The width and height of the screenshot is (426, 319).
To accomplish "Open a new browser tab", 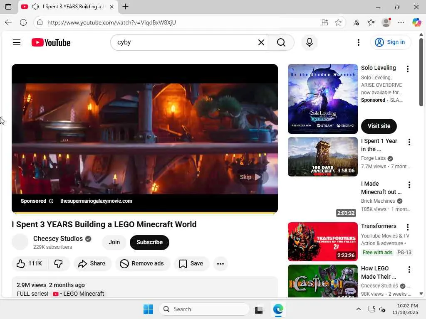I will (125, 7).
